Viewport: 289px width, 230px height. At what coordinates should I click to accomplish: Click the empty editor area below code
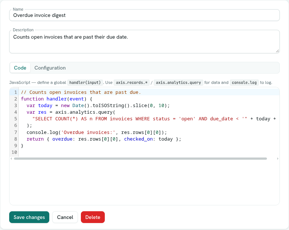pyautogui.click(x=144, y=182)
